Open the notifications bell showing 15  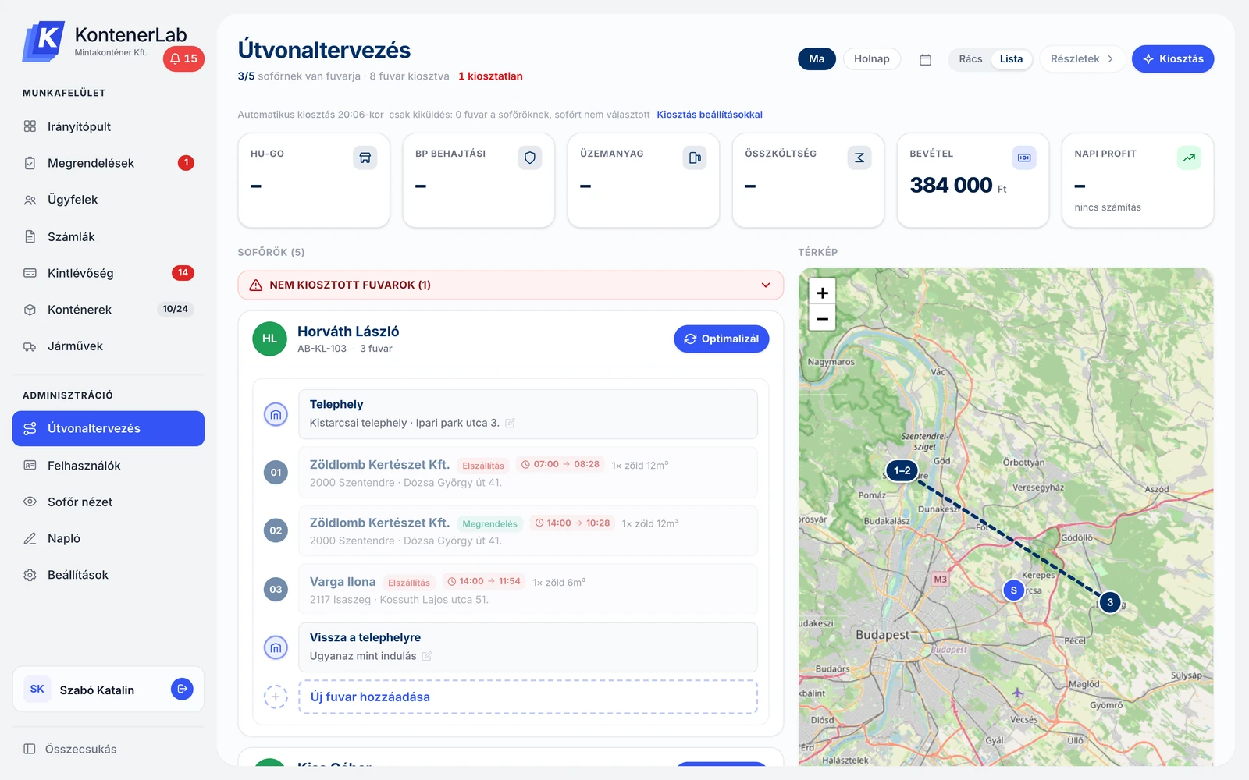[x=183, y=58]
